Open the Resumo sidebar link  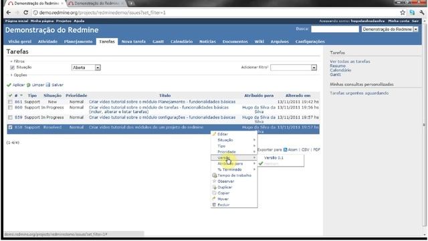point(338,66)
